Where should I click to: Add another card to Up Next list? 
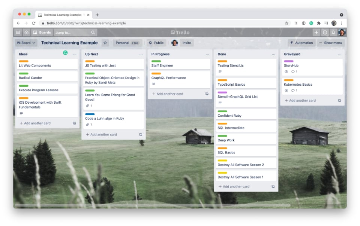101,135
